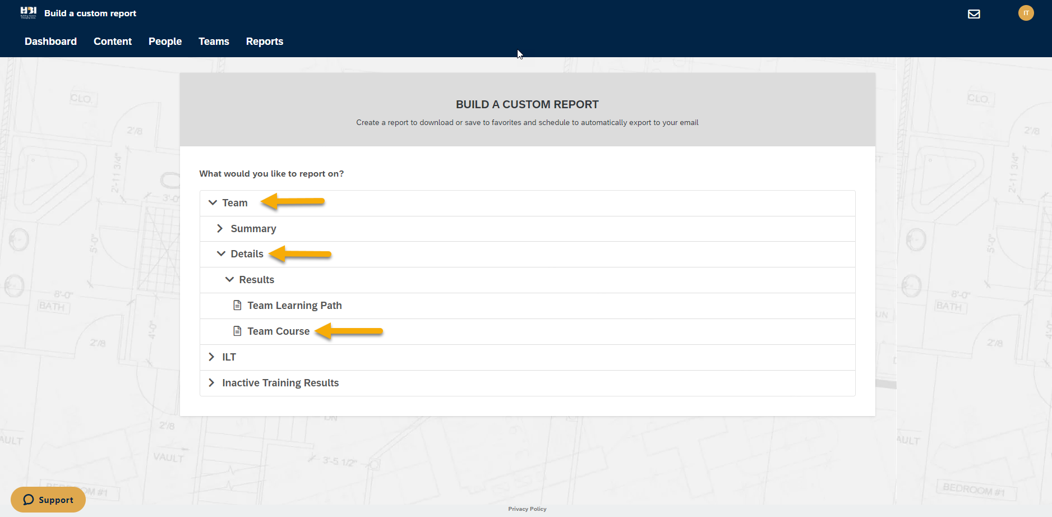Click the Support chat bubble icon
This screenshot has width=1052, height=517.
point(29,500)
